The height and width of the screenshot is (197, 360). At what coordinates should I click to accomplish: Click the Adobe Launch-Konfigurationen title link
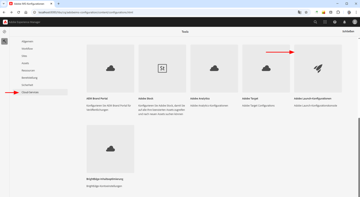click(x=312, y=98)
